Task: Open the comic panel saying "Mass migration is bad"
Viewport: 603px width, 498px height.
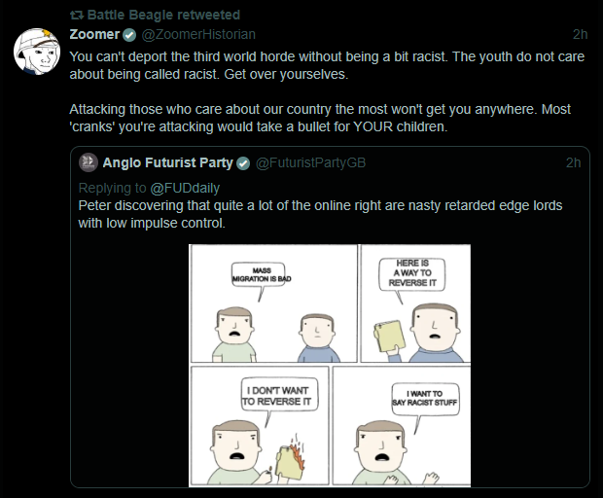Action: tap(271, 302)
